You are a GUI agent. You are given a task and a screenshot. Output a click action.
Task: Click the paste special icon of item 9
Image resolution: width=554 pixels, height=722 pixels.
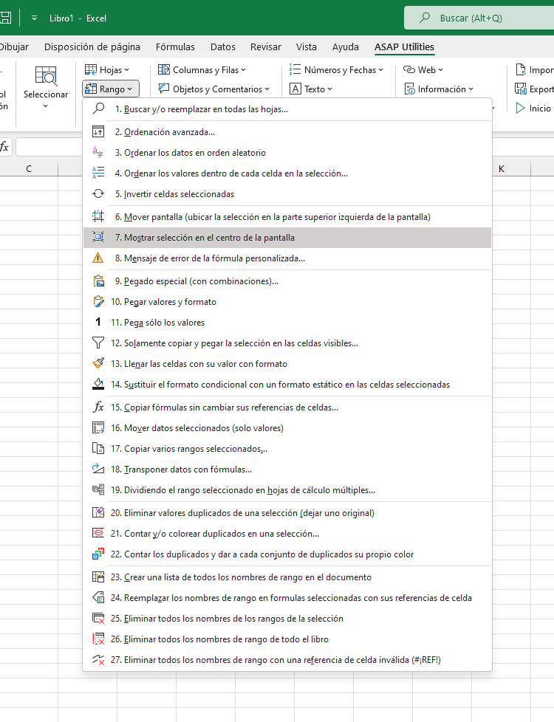pos(98,281)
